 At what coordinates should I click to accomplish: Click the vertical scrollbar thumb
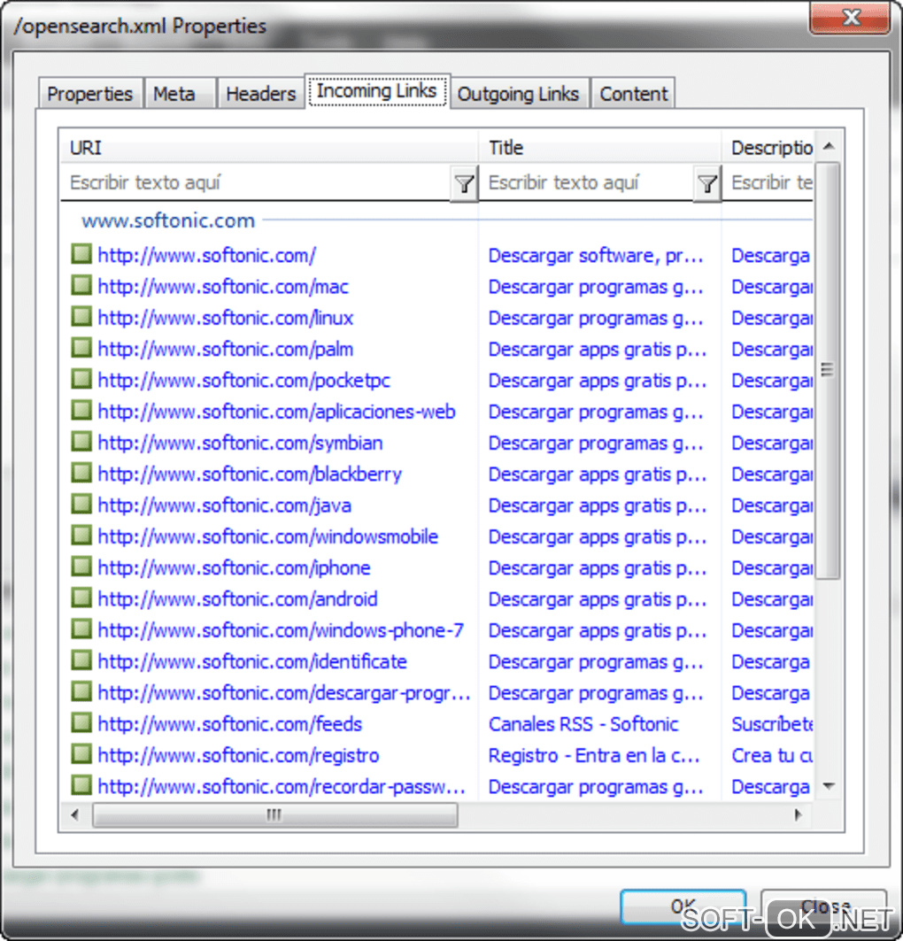[x=828, y=370]
